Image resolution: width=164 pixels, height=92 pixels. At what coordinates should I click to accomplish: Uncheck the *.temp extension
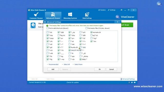48,38
